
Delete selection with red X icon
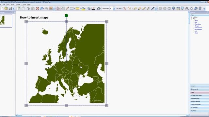38,8
